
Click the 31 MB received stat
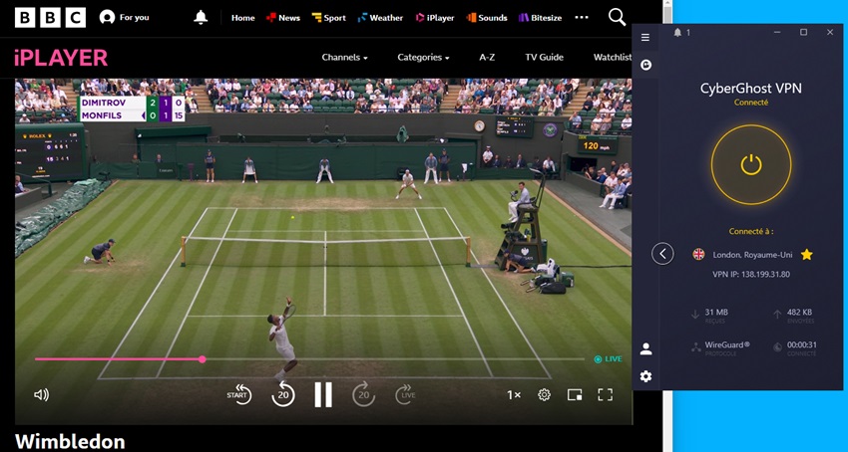[716, 313]
